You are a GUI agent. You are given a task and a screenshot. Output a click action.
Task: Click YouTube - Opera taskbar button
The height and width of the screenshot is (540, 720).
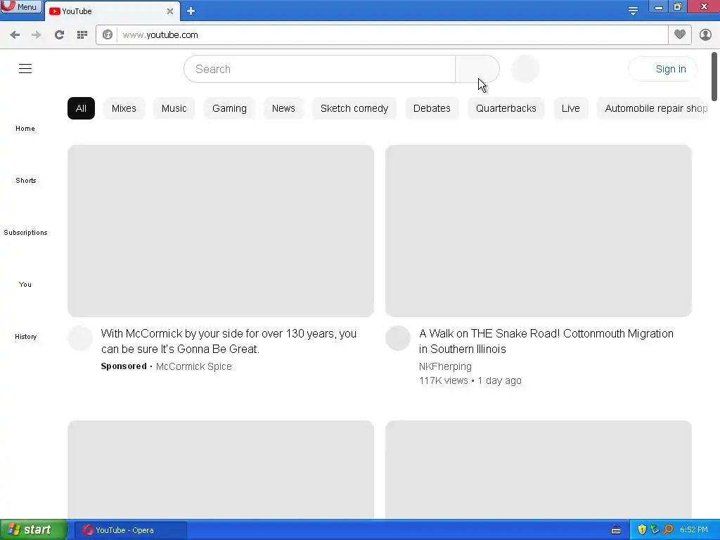tap(131, 530)
